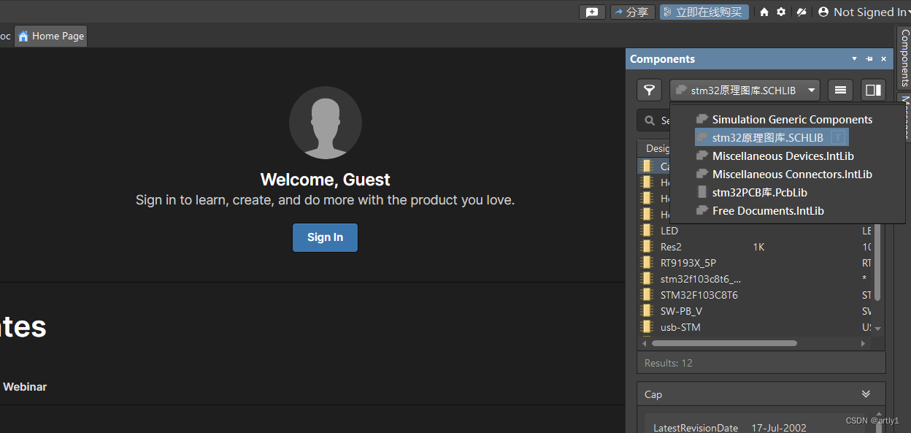
Task: Switch to the Home Page tab
Action: 51,36
